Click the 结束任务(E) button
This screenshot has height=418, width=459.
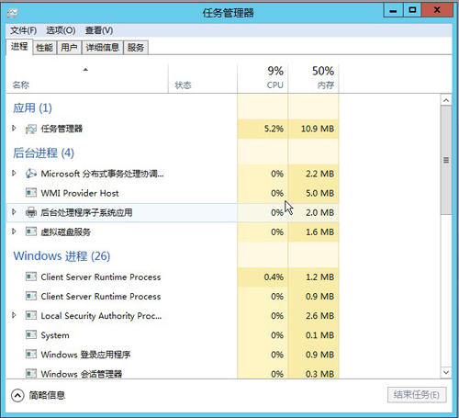pos(417,395)
